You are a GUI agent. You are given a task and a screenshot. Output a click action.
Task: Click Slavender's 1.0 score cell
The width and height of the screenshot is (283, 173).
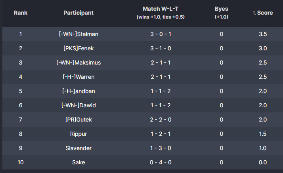[x=263, y=148]
